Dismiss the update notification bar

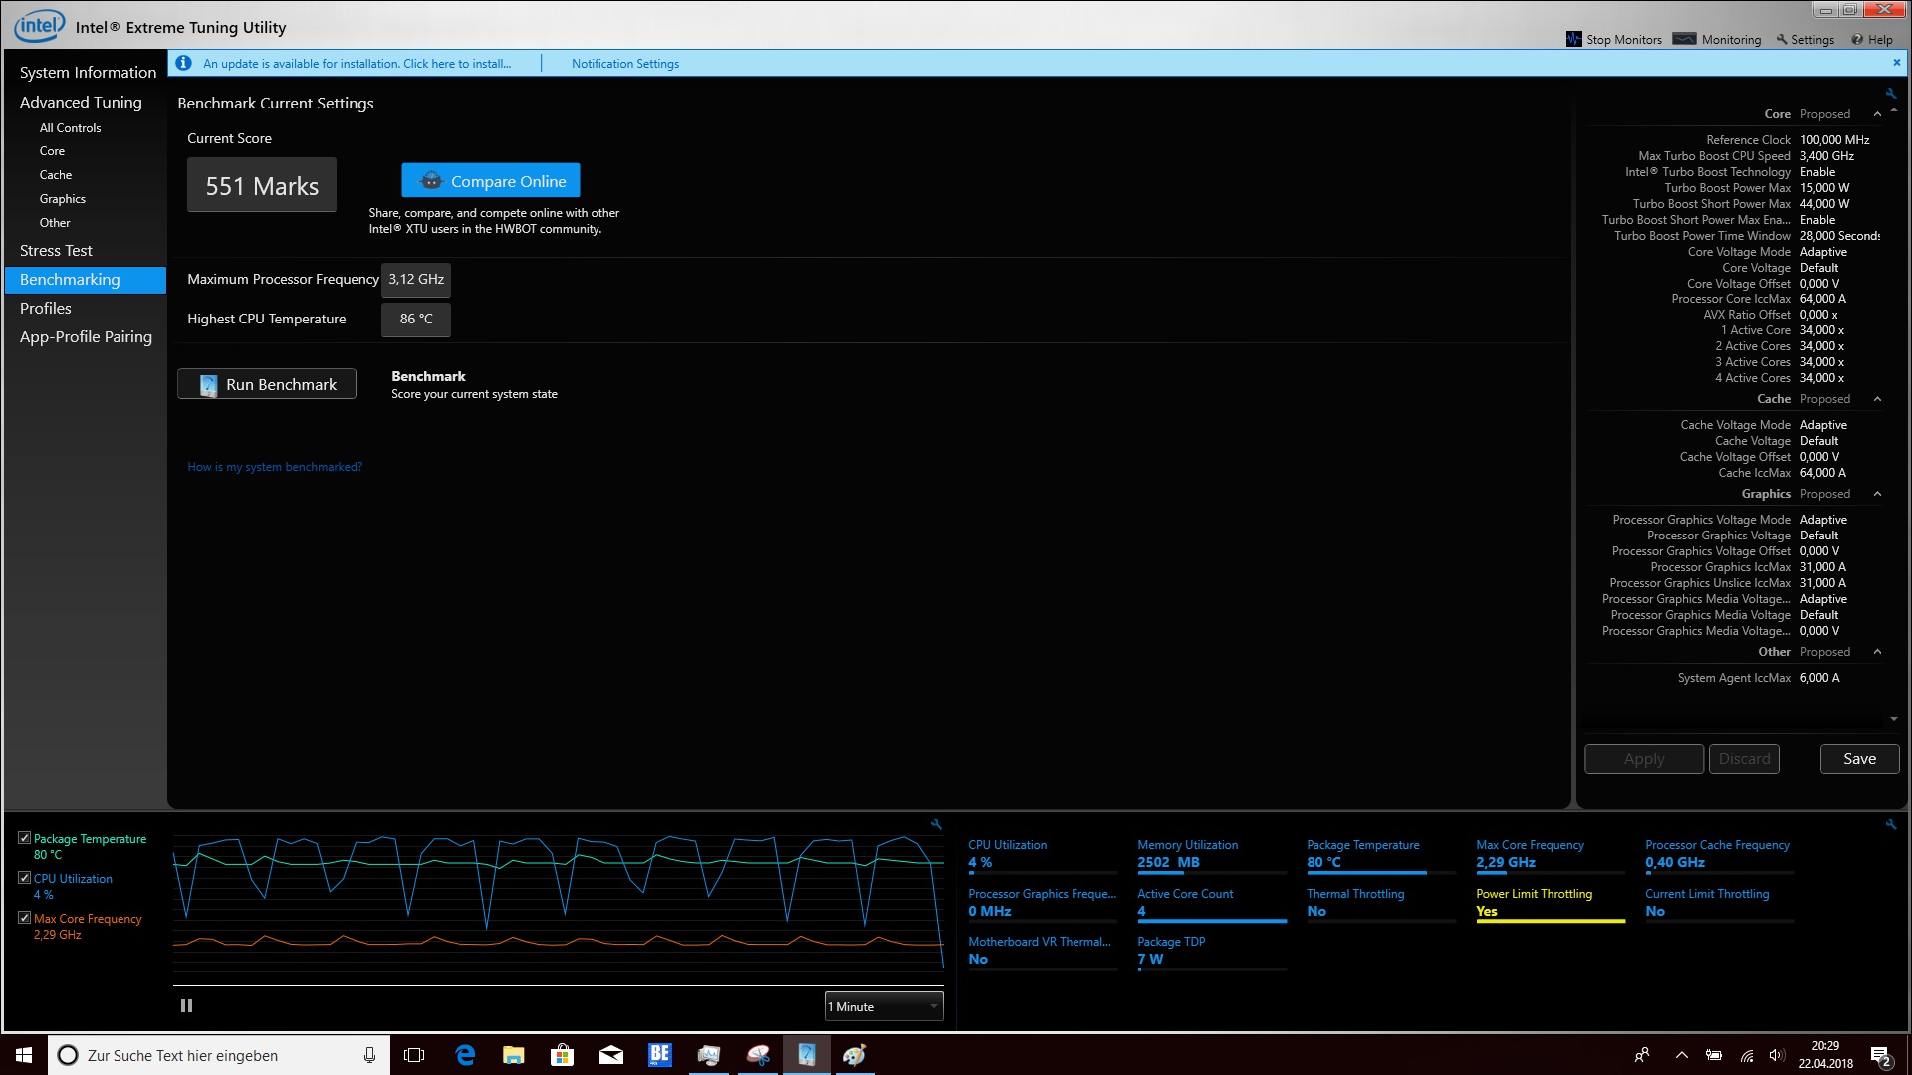click(1896, 63)
